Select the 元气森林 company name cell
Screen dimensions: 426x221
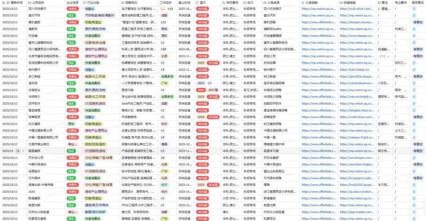click(x=46, y=178)
